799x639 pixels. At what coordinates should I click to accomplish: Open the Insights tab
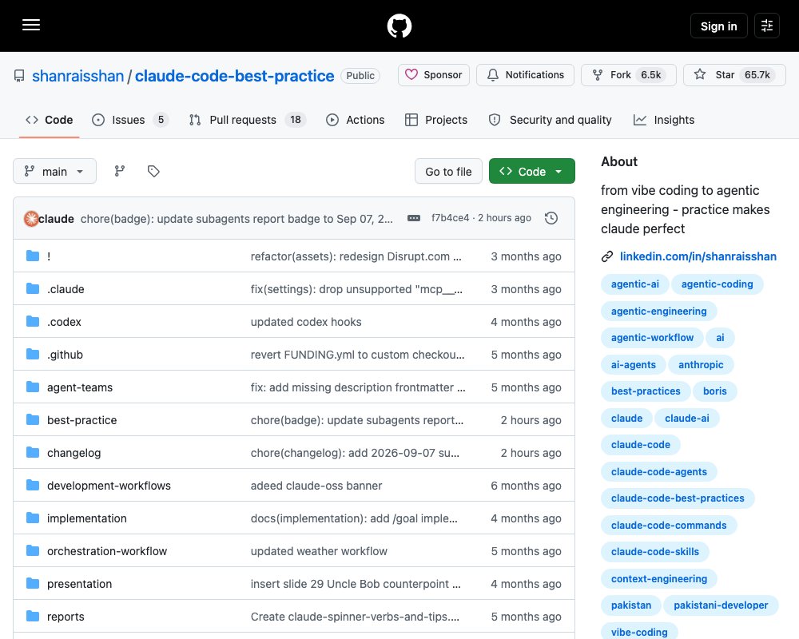(664, 120)
